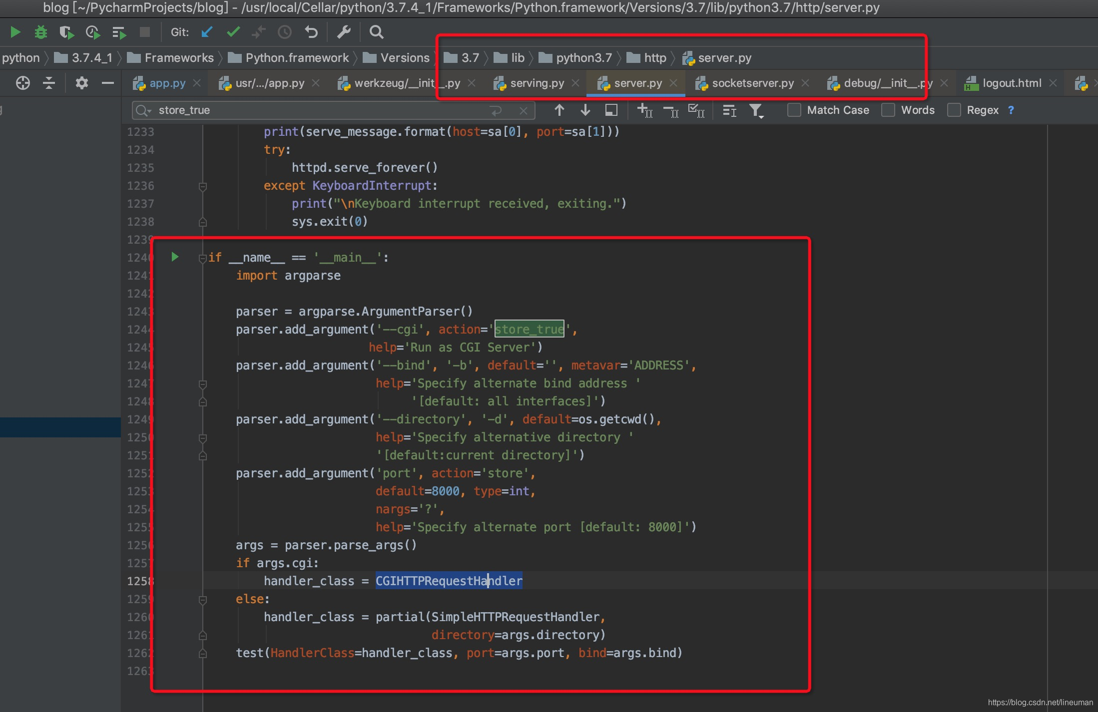The image size is (1098, 712).
Task: Go to next search occurrence arrow
Action: coord(585,110)
